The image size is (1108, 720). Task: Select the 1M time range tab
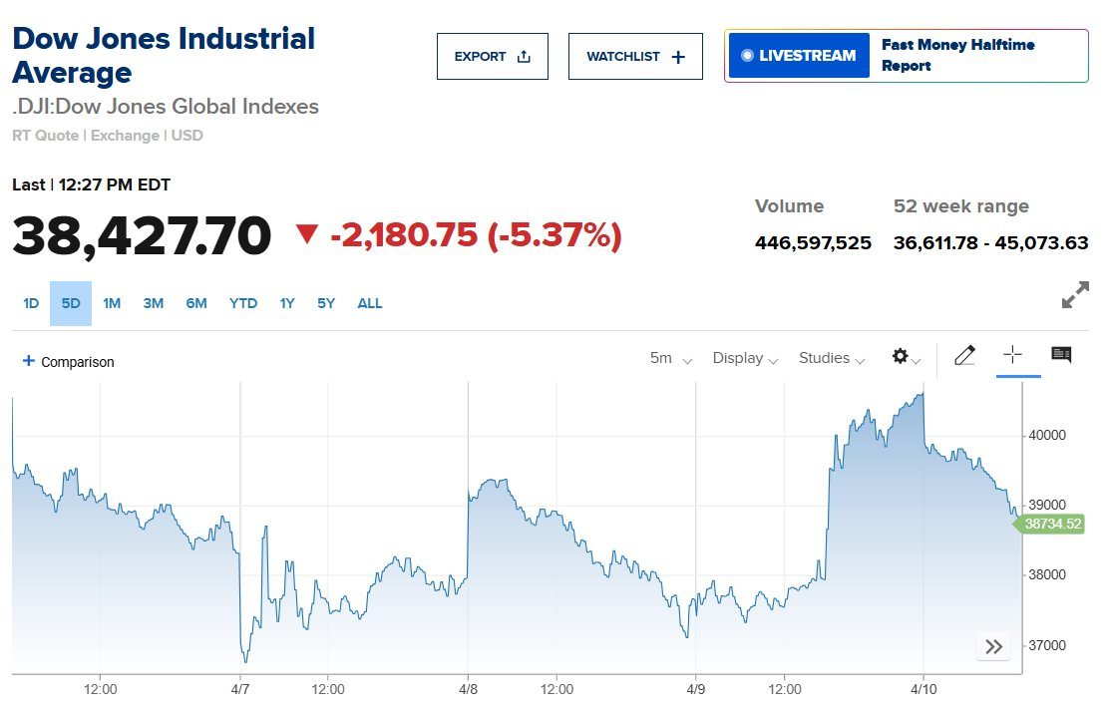[112, 303]
